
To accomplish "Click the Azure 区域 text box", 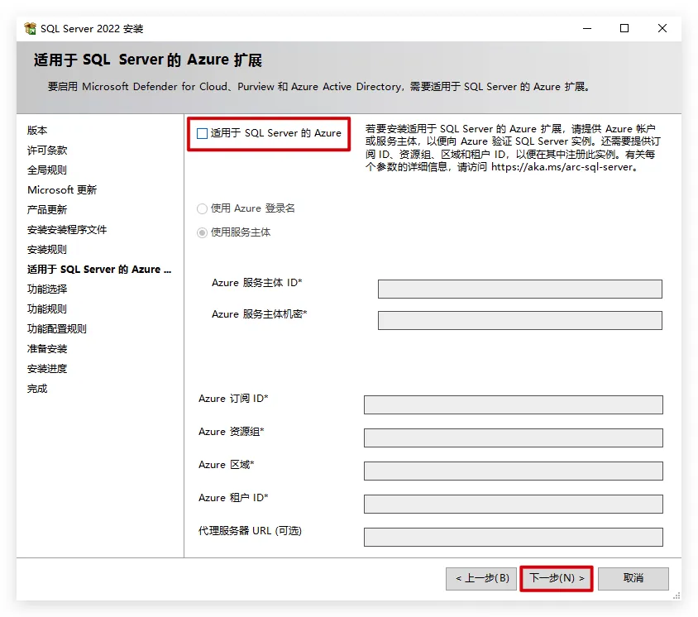I will (x=513, y=471).
